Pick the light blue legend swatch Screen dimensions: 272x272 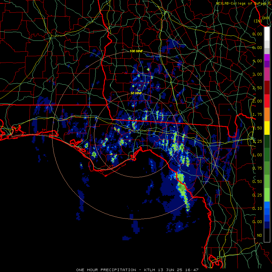point(267,205)
